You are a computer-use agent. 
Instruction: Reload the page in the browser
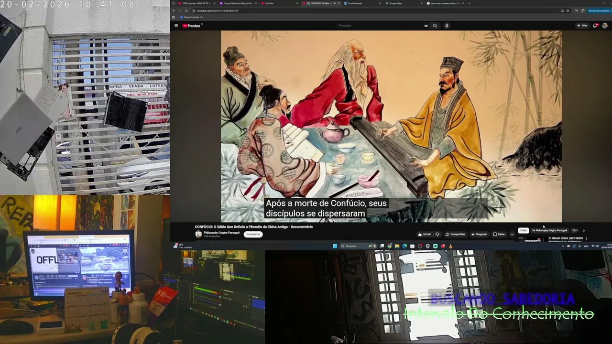[x=186, y=11]
